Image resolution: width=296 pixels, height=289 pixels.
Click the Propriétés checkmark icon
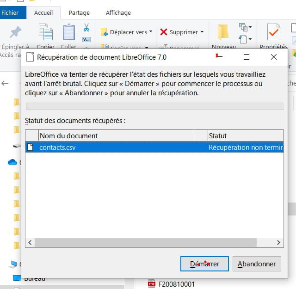point(273,32)
